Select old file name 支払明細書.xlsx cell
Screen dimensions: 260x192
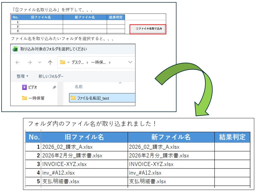84,182
